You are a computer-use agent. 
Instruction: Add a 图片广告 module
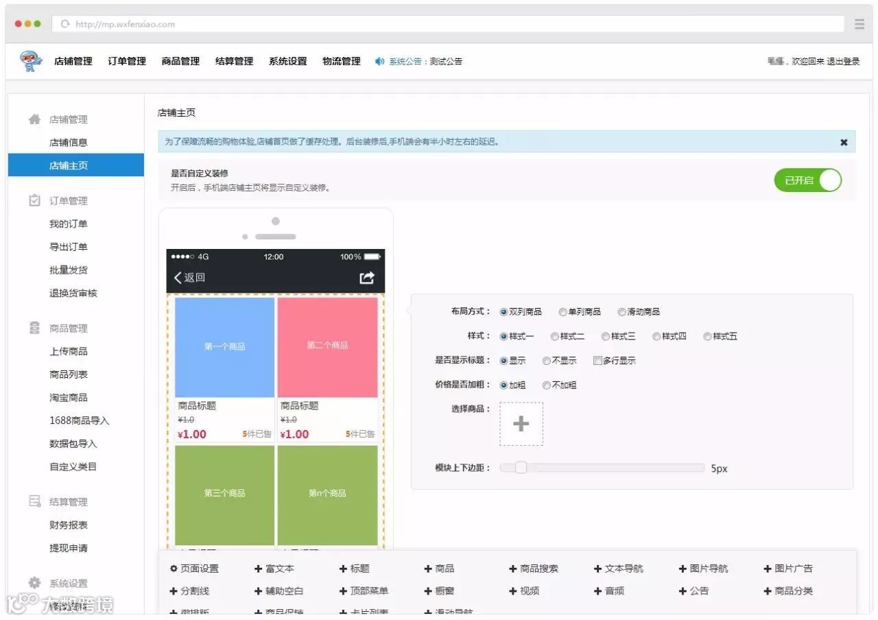point(789,569)
